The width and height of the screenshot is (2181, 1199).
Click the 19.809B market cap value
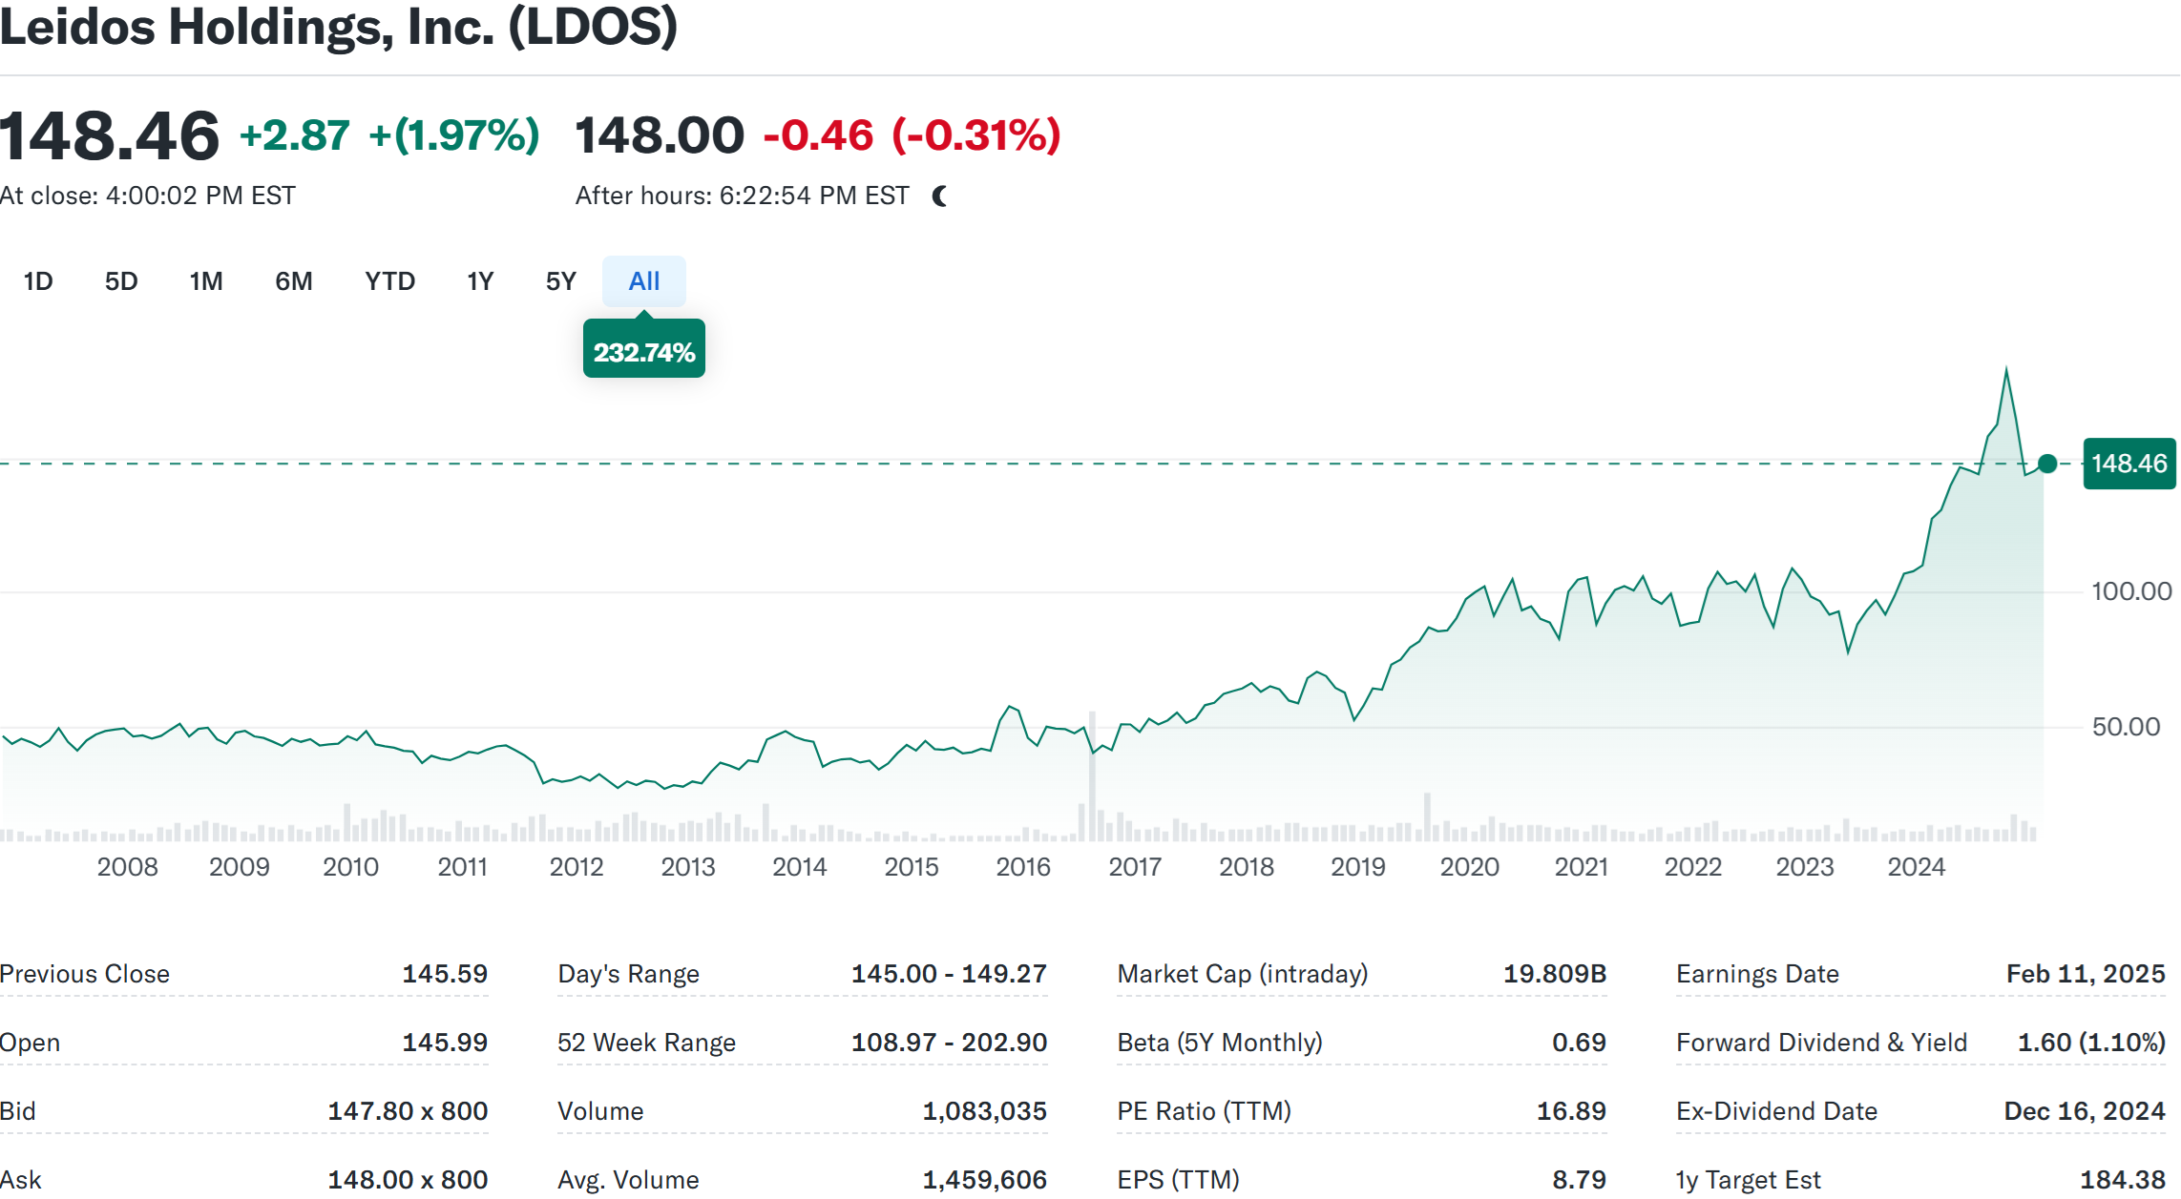1555,974
